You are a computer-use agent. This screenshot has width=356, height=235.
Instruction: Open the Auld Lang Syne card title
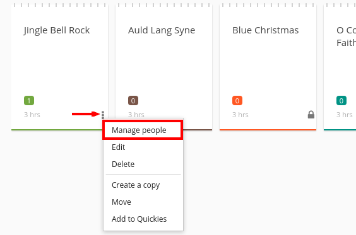click(162, 30)
